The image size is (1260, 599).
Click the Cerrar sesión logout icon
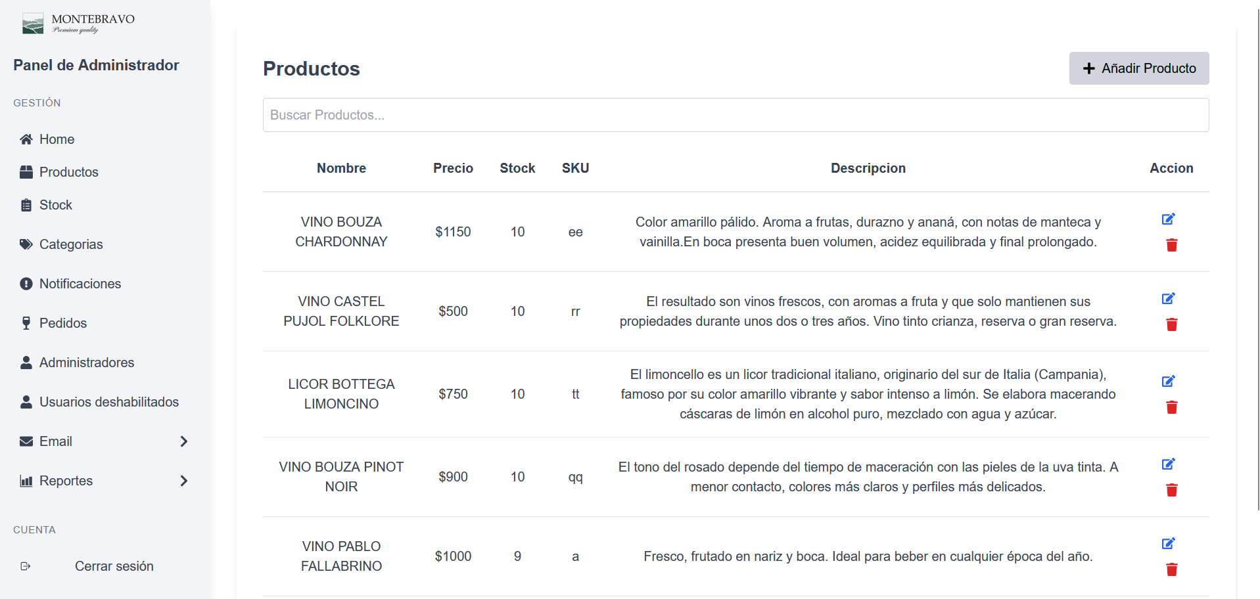[26, 566]
